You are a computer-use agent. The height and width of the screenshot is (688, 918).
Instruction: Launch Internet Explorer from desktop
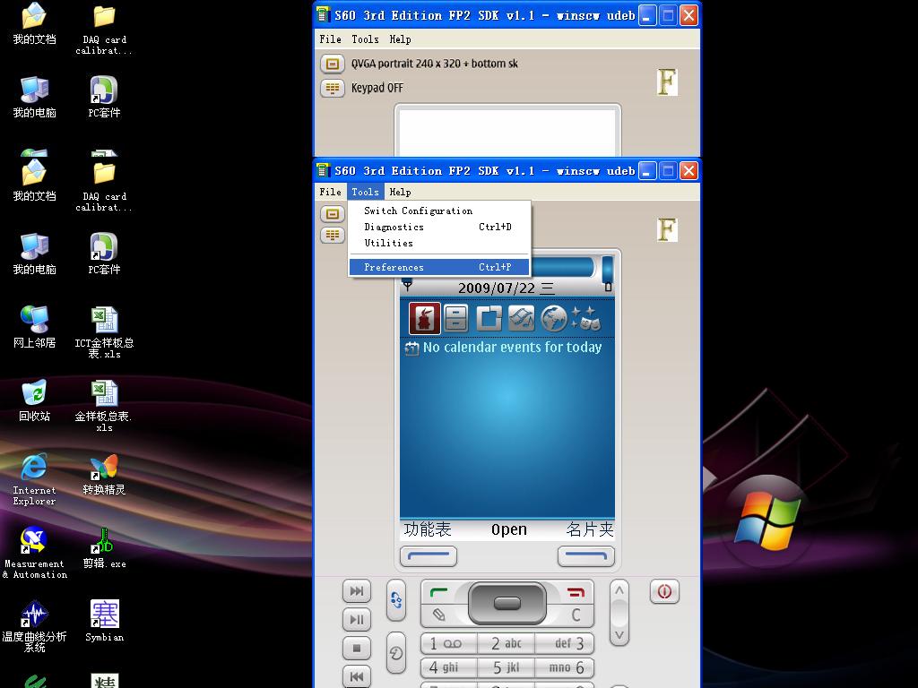click(35, 479)
